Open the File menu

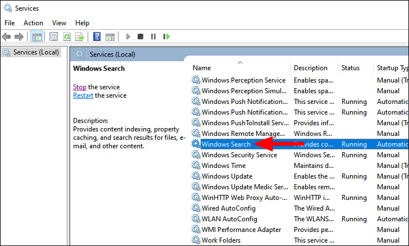pyautogui.click(x=10, y=23)
